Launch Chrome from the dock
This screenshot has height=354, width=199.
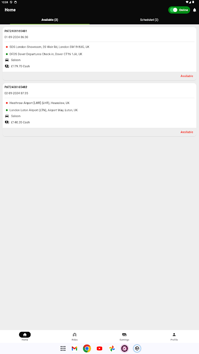pyautogui.click(x=87, y=348)
